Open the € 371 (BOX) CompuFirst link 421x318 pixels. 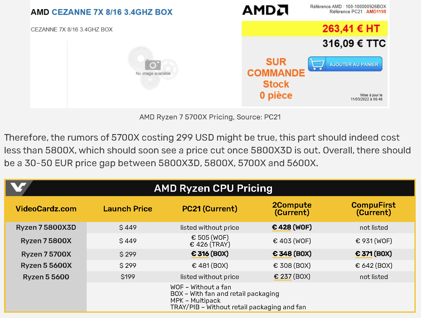pos(374,254)
